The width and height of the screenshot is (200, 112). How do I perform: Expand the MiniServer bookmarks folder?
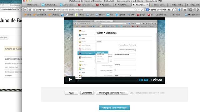tap(192, 15)
